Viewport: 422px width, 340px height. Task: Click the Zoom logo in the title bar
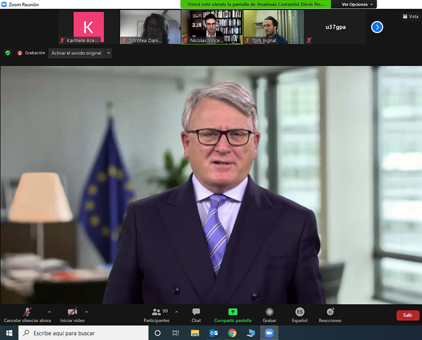pos(4,4)
